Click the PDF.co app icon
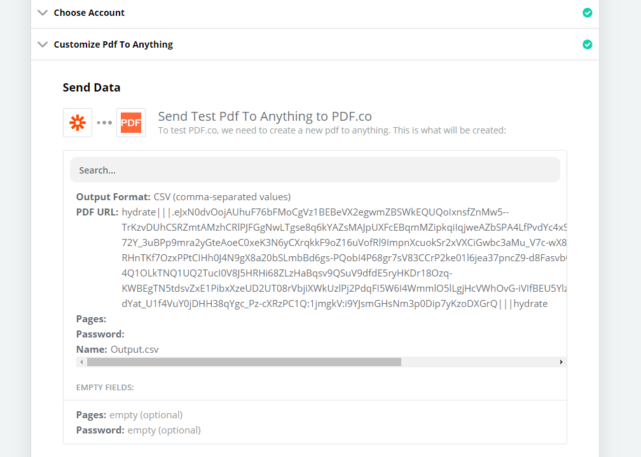The image size is (641, 457). [131, 123]
